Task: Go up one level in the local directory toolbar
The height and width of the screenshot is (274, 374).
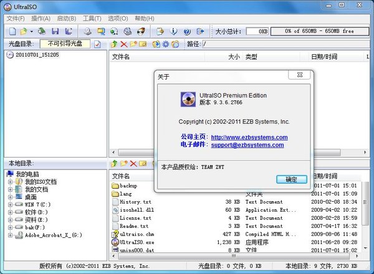Action: [114, 163]
